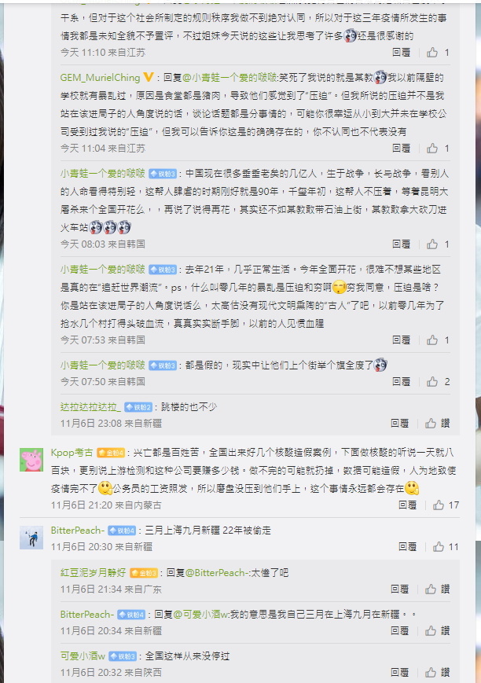Click the 金粉4 badge beside Kpop考古
The width and height of the screenshot is (481, 683).
click(x=111, y=453)
